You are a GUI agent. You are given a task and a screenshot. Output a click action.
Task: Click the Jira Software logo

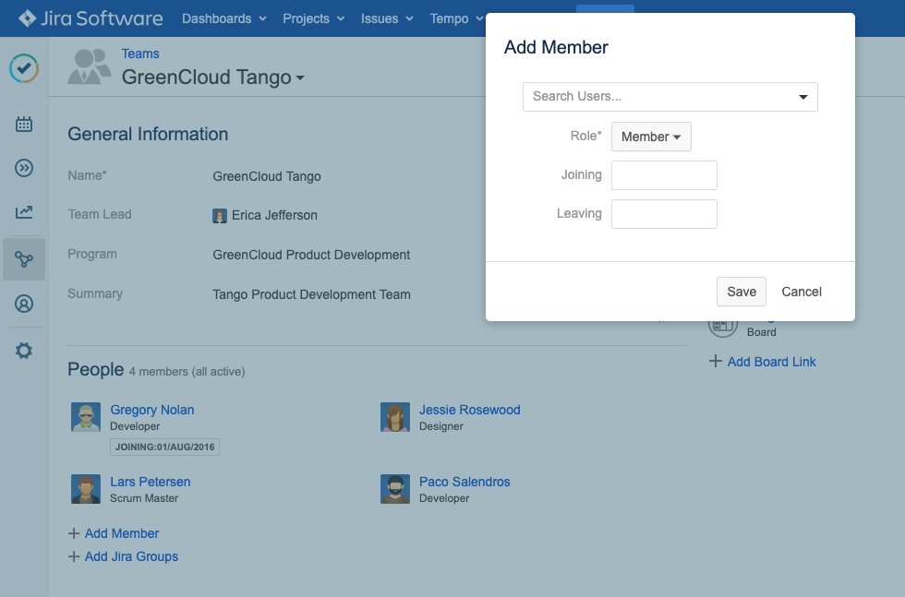click(90, 18)
